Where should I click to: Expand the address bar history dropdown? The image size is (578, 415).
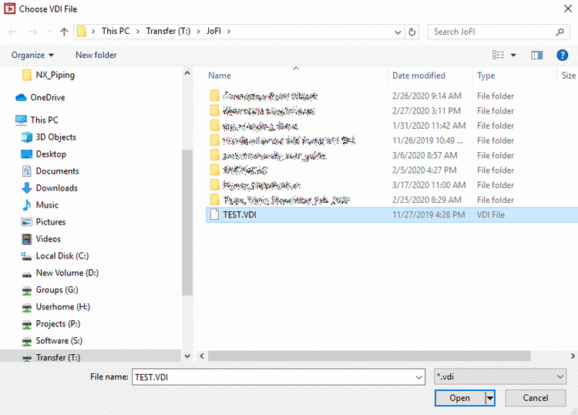click(398, 32)
